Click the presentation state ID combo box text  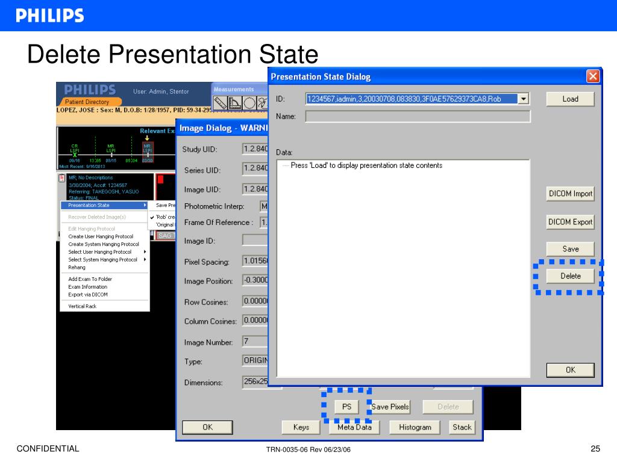pos(412,99)
